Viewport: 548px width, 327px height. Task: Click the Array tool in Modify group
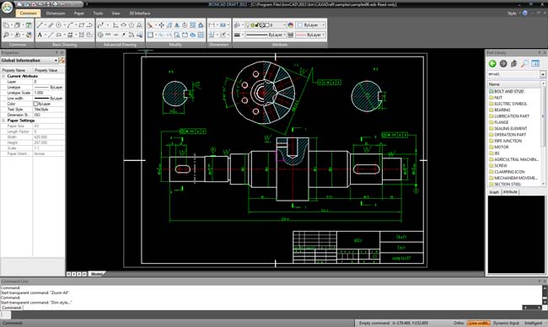point(192,25)
